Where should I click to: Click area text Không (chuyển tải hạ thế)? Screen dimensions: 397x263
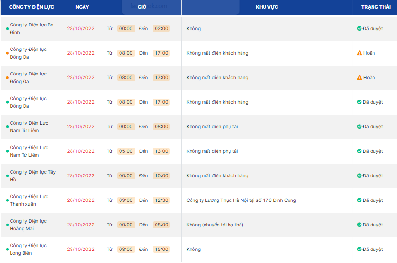click(215, 225)
